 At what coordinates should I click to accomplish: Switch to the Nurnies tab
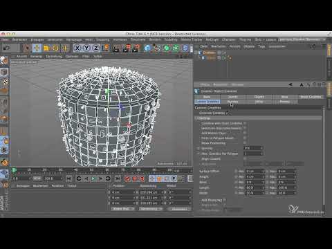pyautogui.click(x=232, y=102)
